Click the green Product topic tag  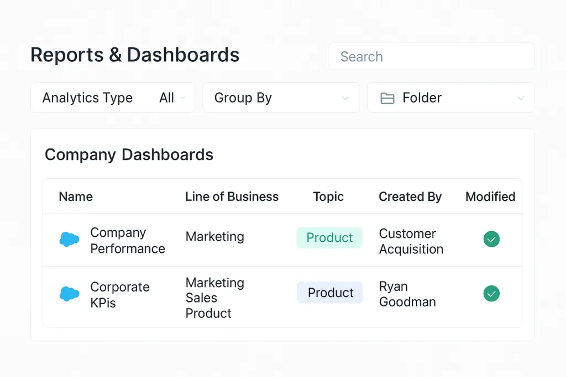tap(329, 238)
